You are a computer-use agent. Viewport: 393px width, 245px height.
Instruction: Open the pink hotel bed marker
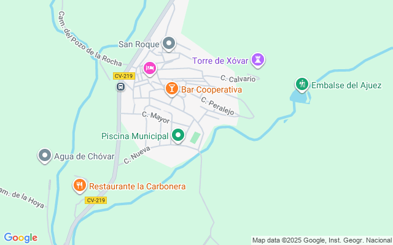coord(150,69)
